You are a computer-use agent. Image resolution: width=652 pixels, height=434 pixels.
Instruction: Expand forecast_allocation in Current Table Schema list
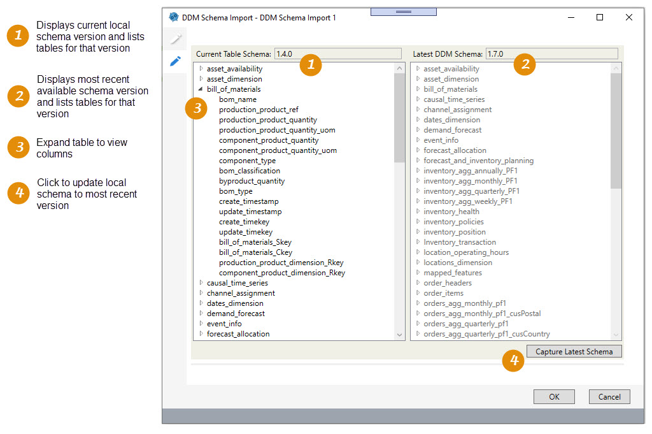pyautogui.click(x=201, y=334)
